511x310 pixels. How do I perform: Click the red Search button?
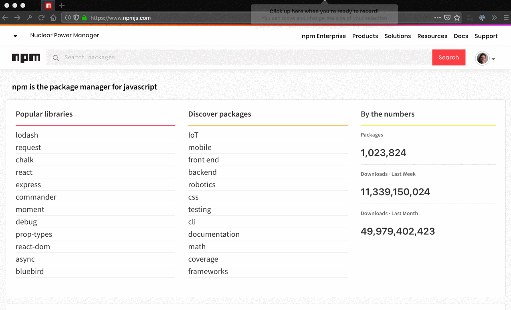(448, 58)
